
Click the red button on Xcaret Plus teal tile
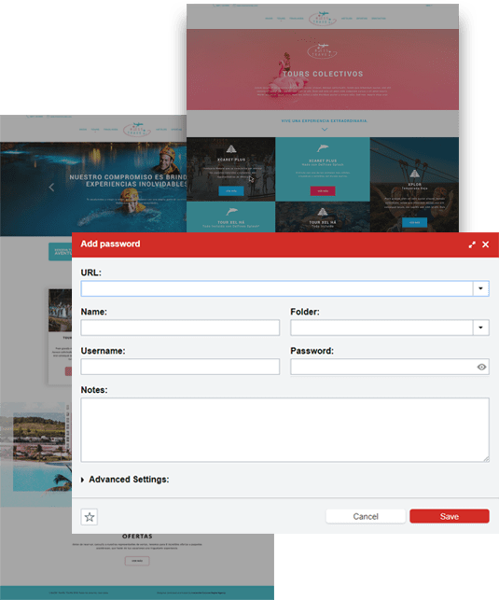coord(323,191)
